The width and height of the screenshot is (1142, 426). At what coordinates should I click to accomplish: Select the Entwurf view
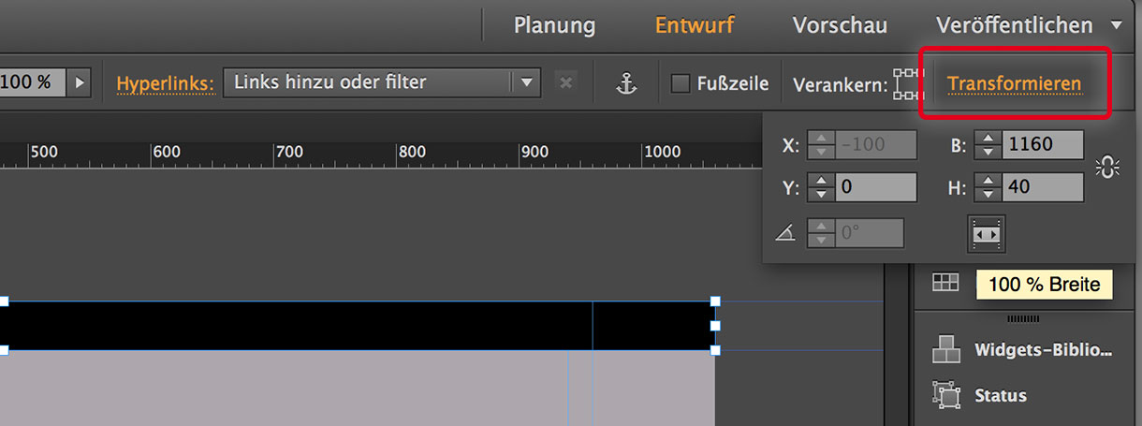pyautogui.click(x=695, y=25)
